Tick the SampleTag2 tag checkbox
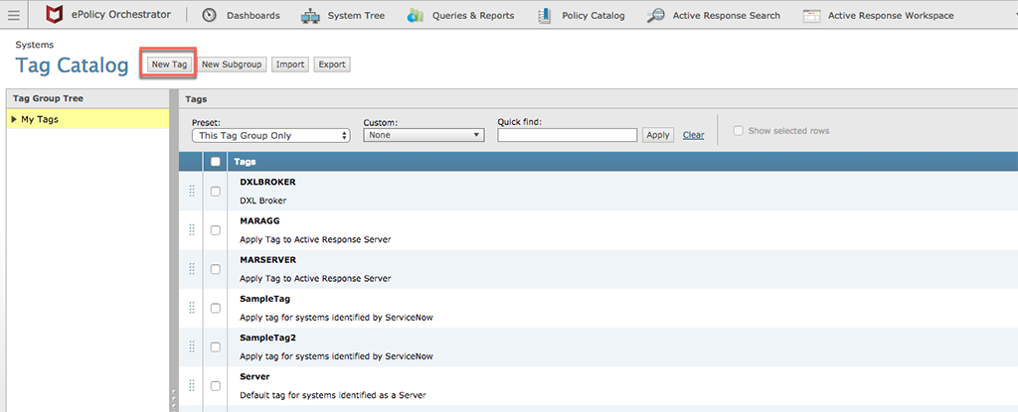The width and height of the screenshot is (1018, 412). click(x=216, y=347)
